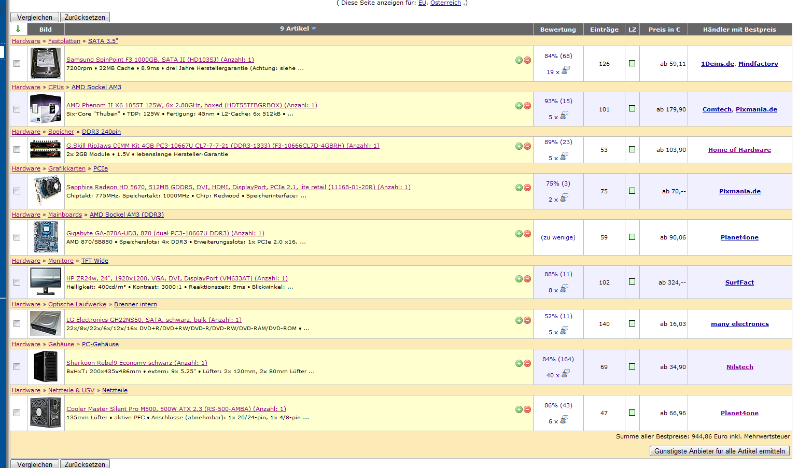Click plus icon for Cooler Master Silent Pro
Image resolution: width=798 pixels, height=468 pixels.
click(x=519, y=409)
